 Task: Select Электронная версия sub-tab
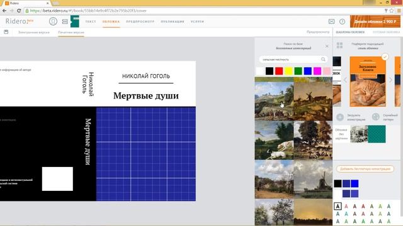[33, 32]
